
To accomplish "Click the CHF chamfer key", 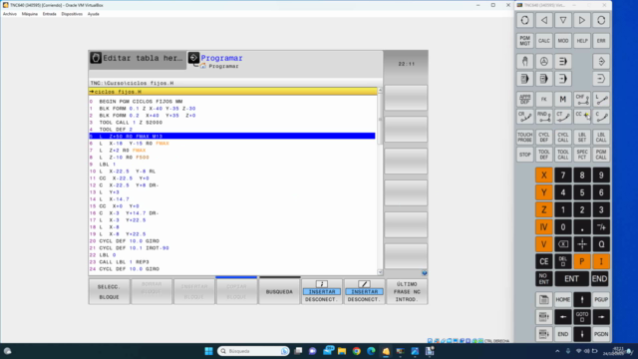I will pyautogui.click(x=582, y=100).
